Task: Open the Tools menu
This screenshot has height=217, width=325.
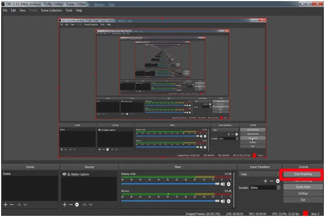Action: tap(69, 11)
